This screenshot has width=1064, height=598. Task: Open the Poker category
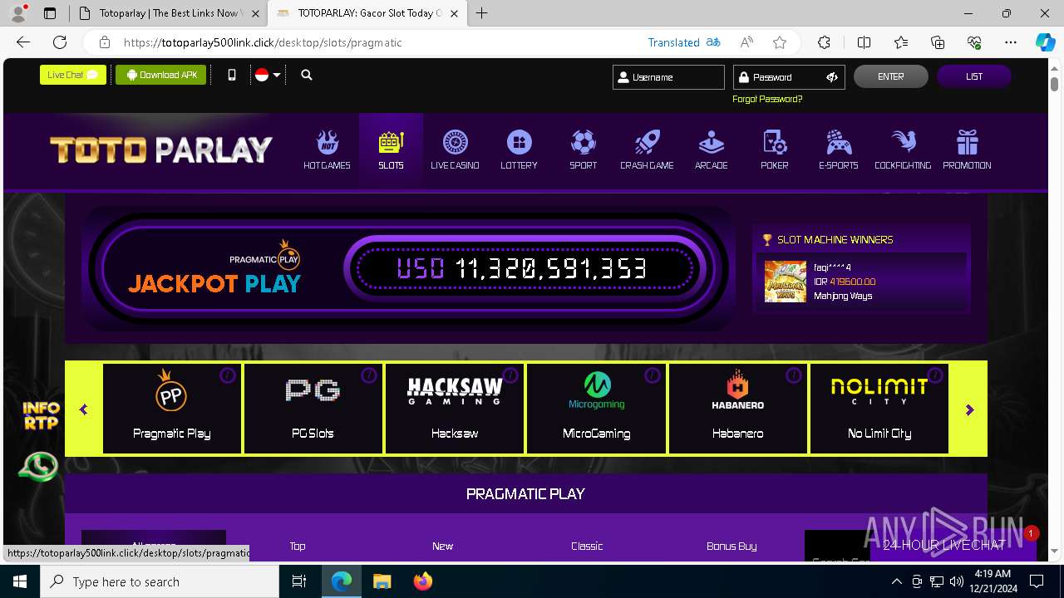click(775, 150)
